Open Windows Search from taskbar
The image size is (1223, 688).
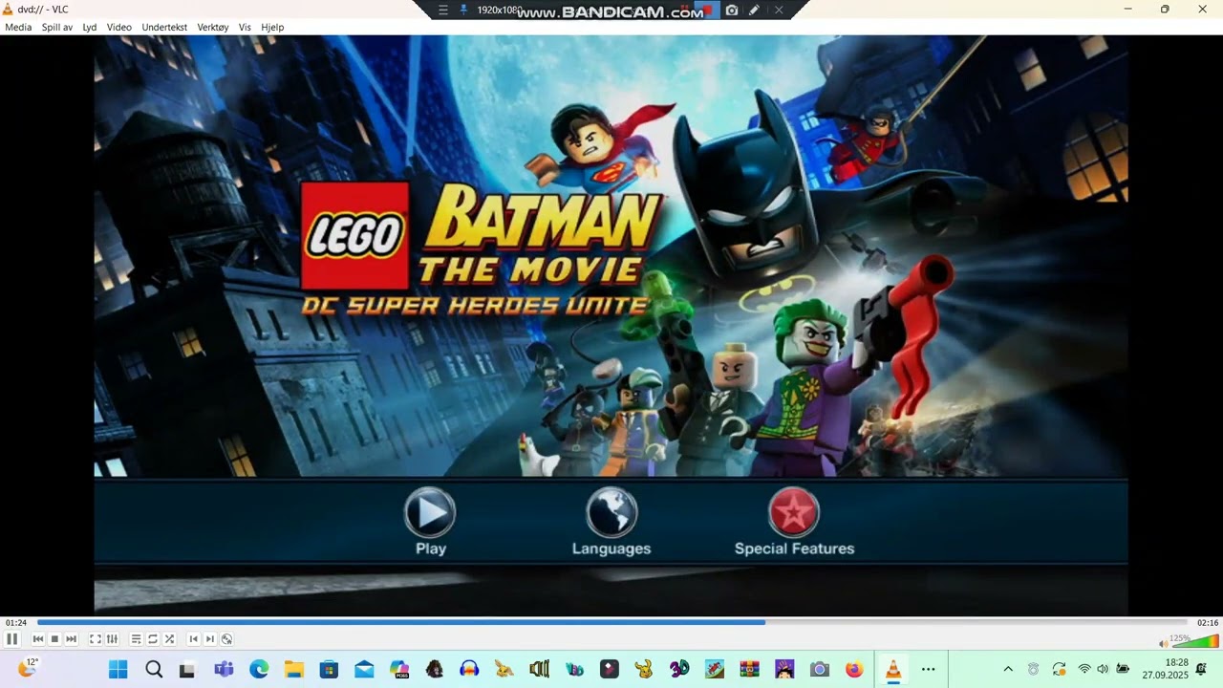click(x=154, y=669)
